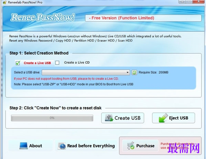Viewport: 206px width, 159px height.
Task: Uncheck the Create a Live USB checkbox
Action: point(18,63)
